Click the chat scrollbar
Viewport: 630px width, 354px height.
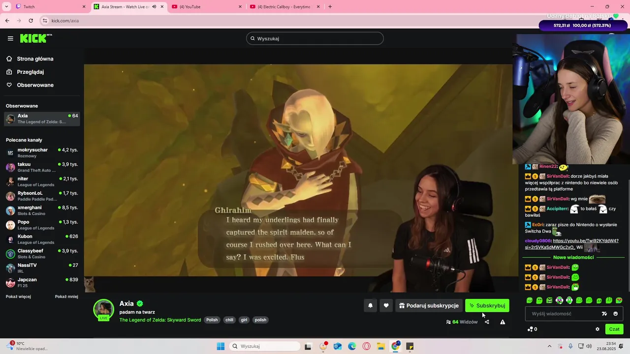point(629,236)
